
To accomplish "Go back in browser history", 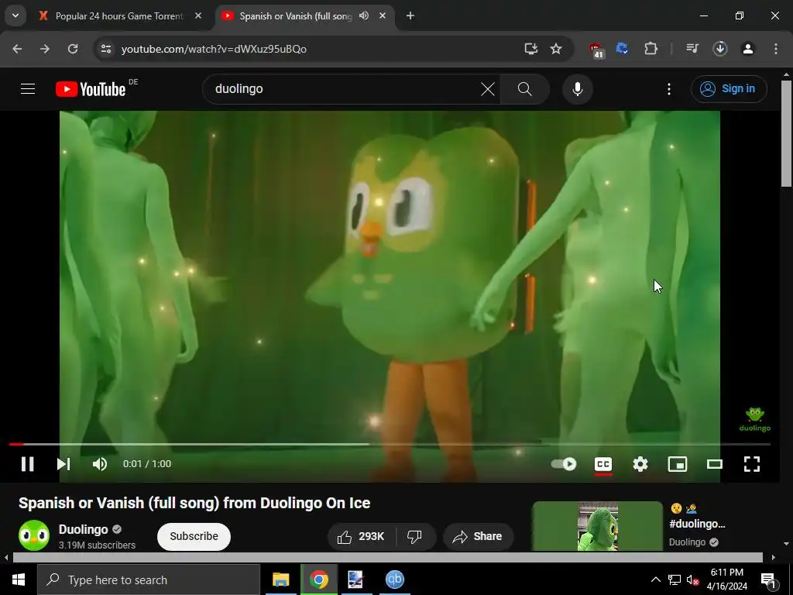I will tap(17, 49).
